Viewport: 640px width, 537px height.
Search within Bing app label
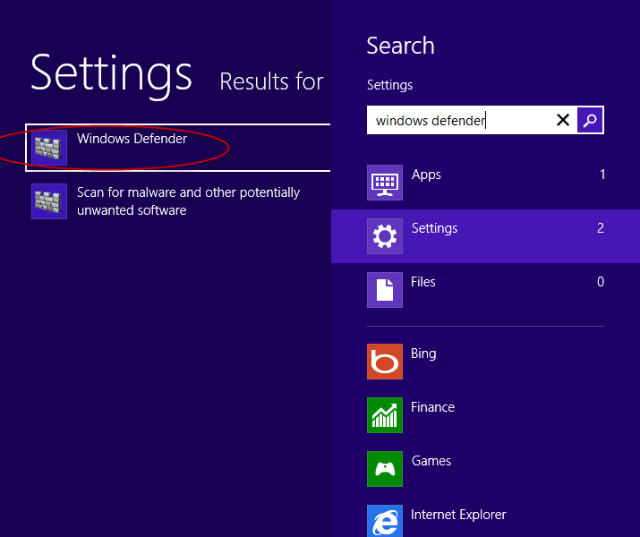[423, 354]
